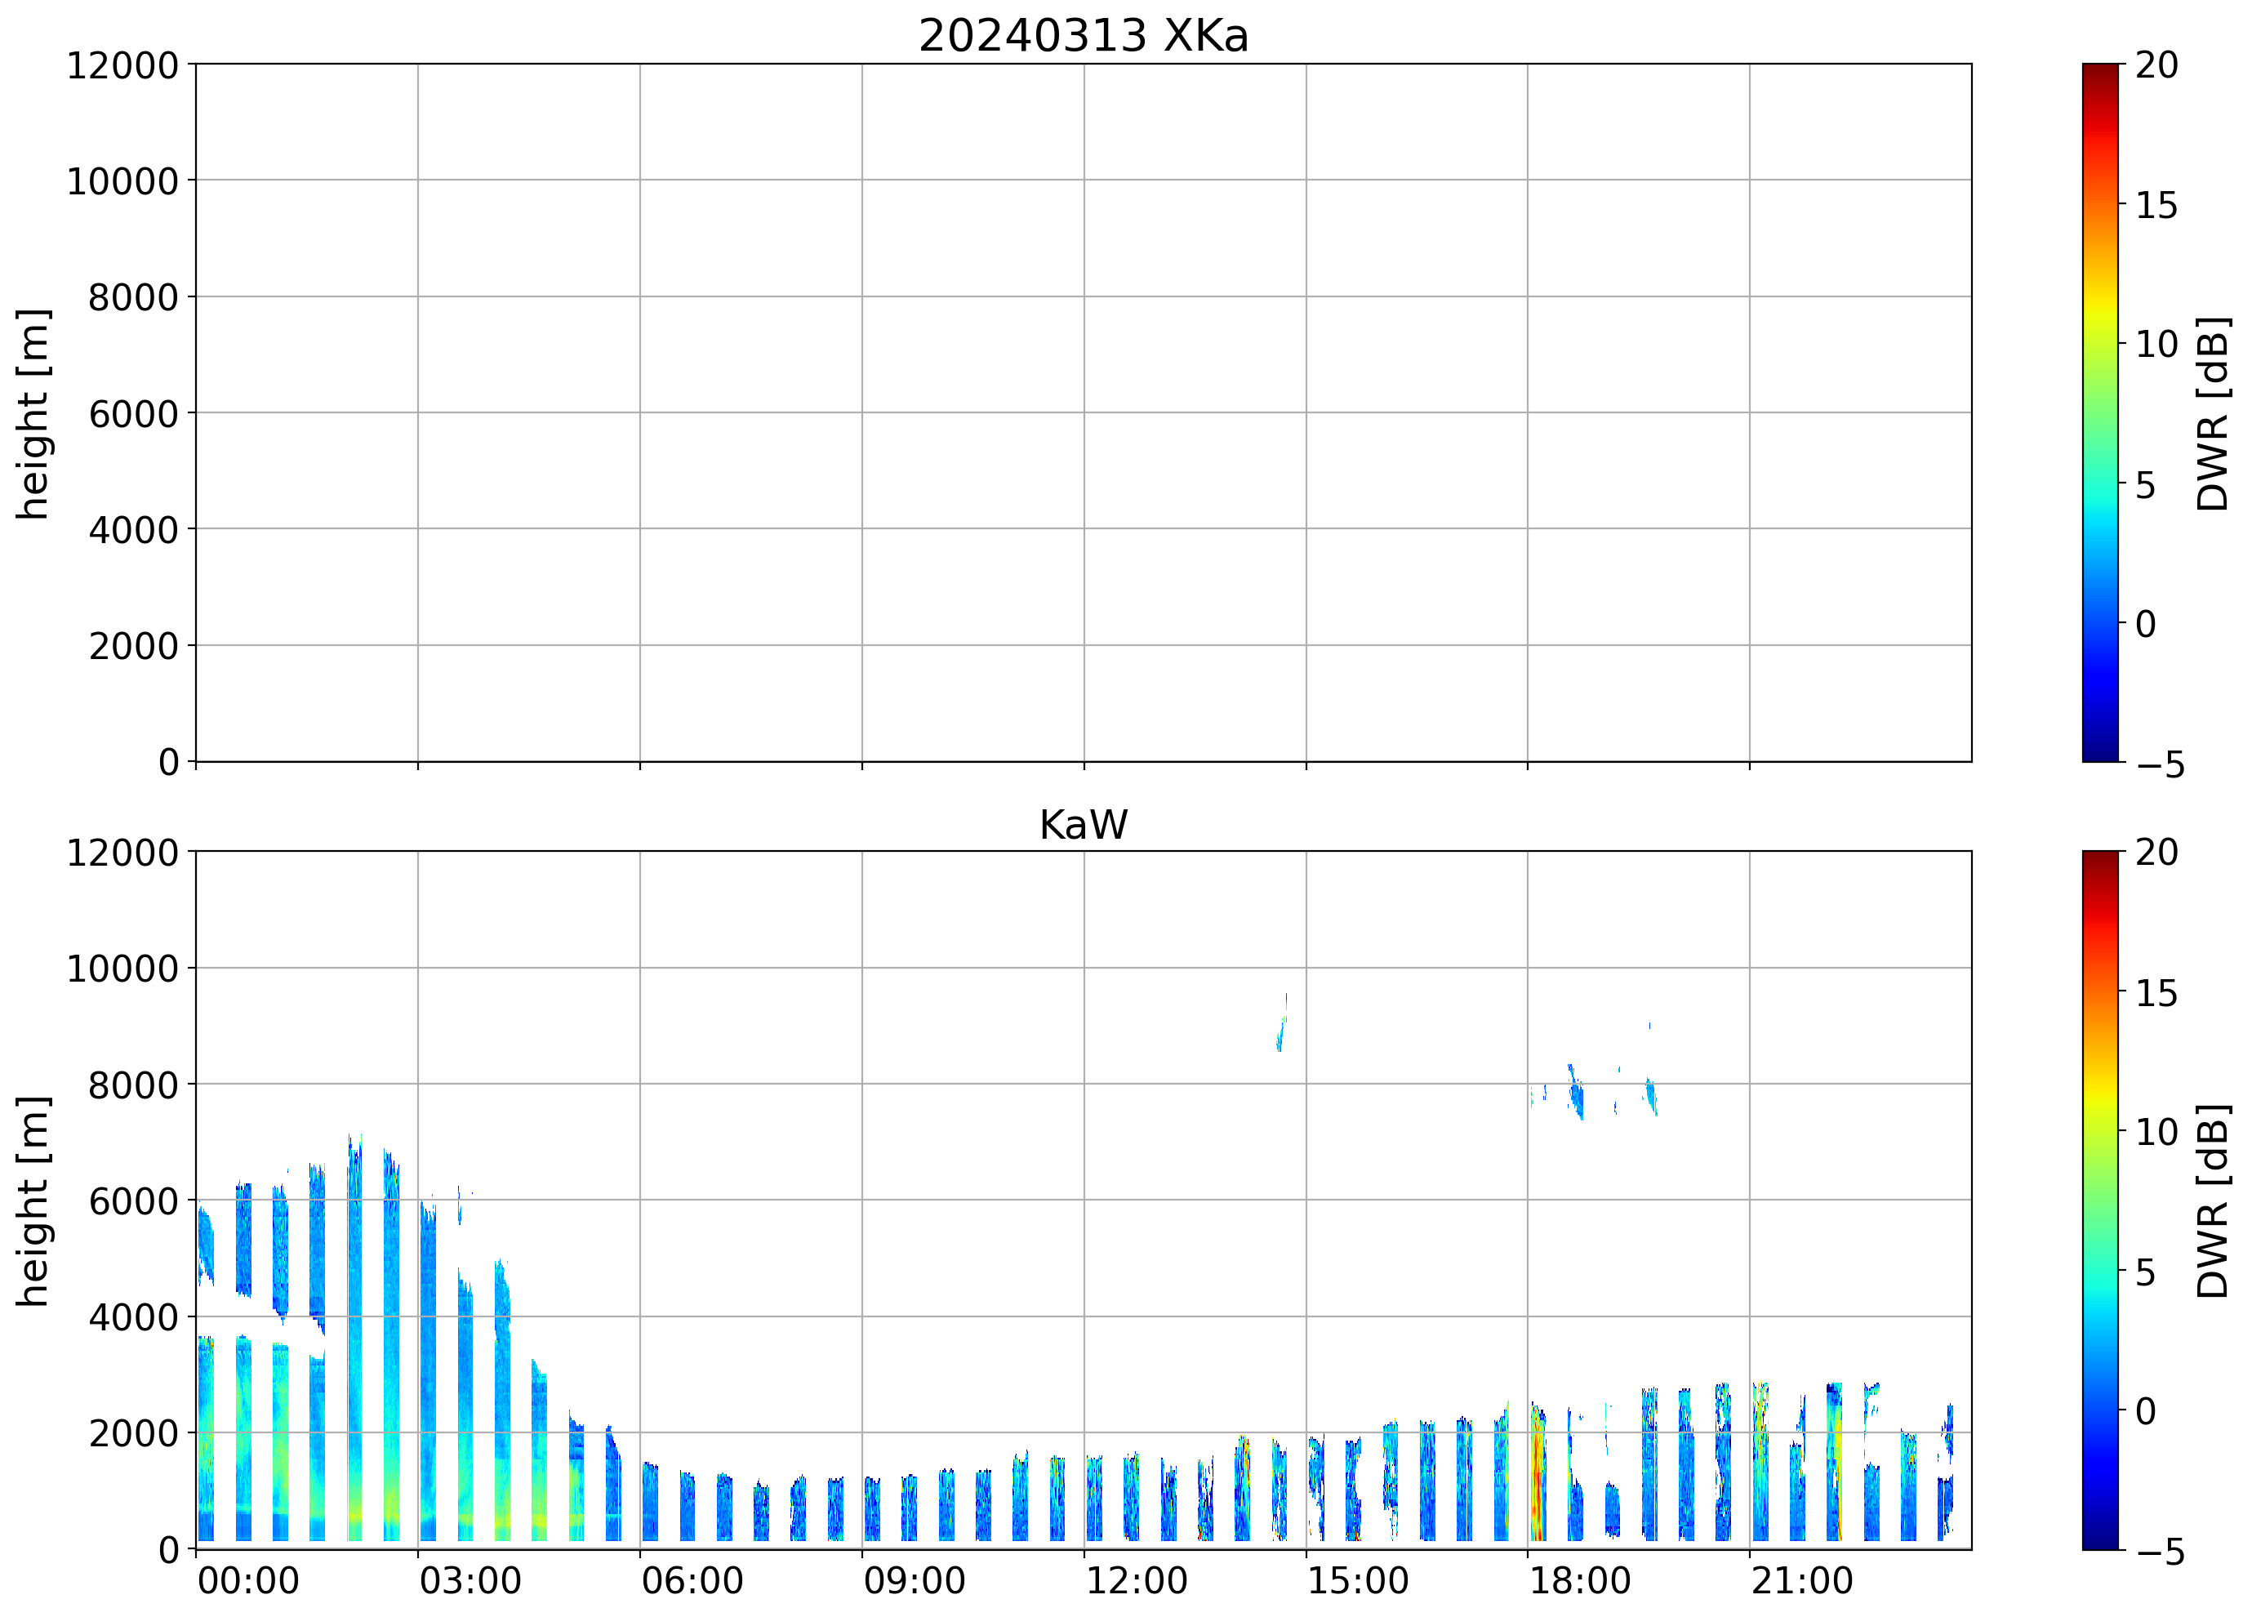Click the upper colorbar DWR [dB] label
This screenshot has height=1617, width=2252.
pyautogui.click(x=2214, y=413)
